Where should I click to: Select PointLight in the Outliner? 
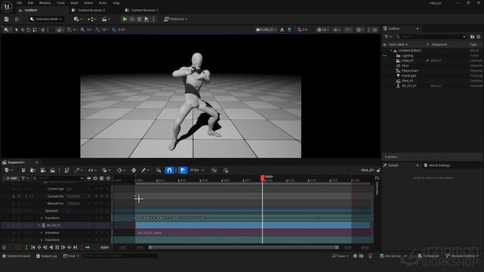408,76
